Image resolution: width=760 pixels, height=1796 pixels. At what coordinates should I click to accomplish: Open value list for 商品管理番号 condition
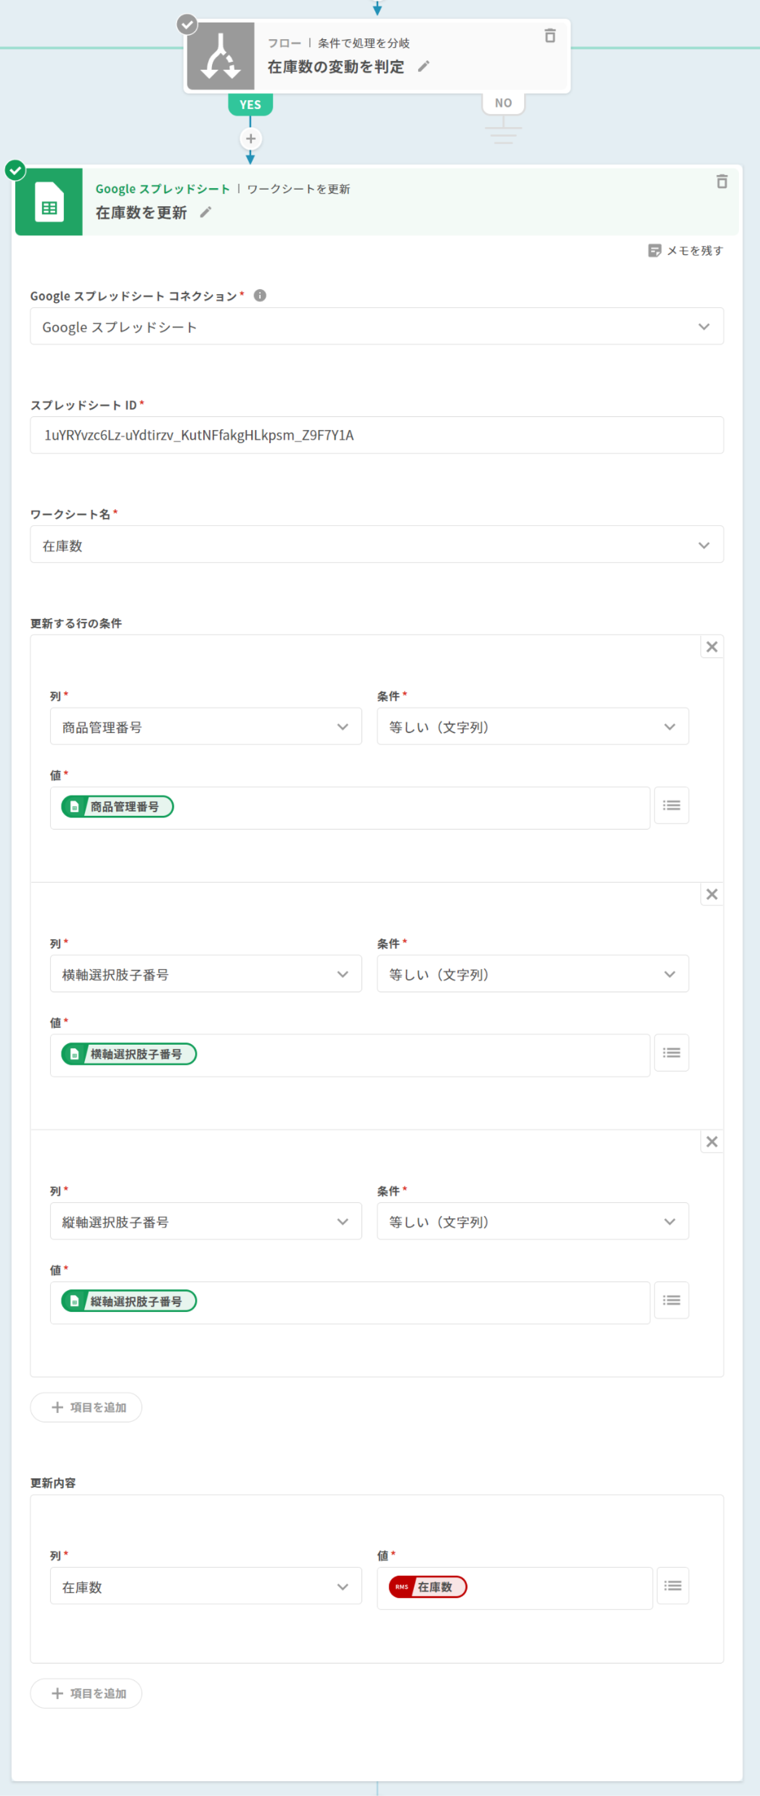pyautogui.click(x=672, y=805)
